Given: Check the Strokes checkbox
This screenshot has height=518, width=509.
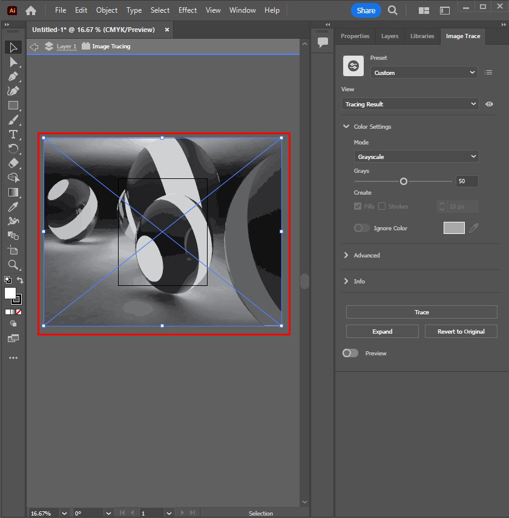Looking at the screenshot, I should pos(382,207).
